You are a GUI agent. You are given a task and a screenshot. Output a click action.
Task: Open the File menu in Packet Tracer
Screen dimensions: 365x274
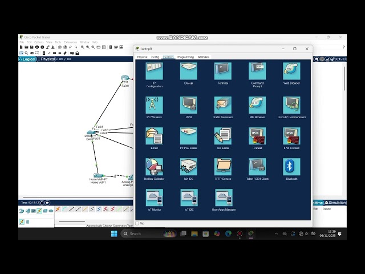coord(22,42)
